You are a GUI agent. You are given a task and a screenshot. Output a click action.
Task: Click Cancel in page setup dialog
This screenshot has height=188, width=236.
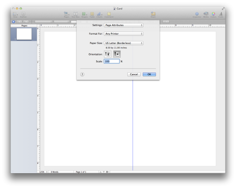[x=134, y=74]
